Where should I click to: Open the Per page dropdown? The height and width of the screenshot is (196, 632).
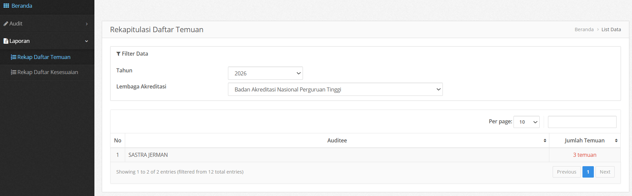[527, 122]
